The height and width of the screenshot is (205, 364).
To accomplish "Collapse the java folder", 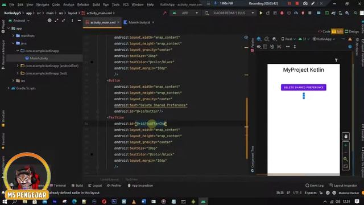I will (x=13, y=43).
